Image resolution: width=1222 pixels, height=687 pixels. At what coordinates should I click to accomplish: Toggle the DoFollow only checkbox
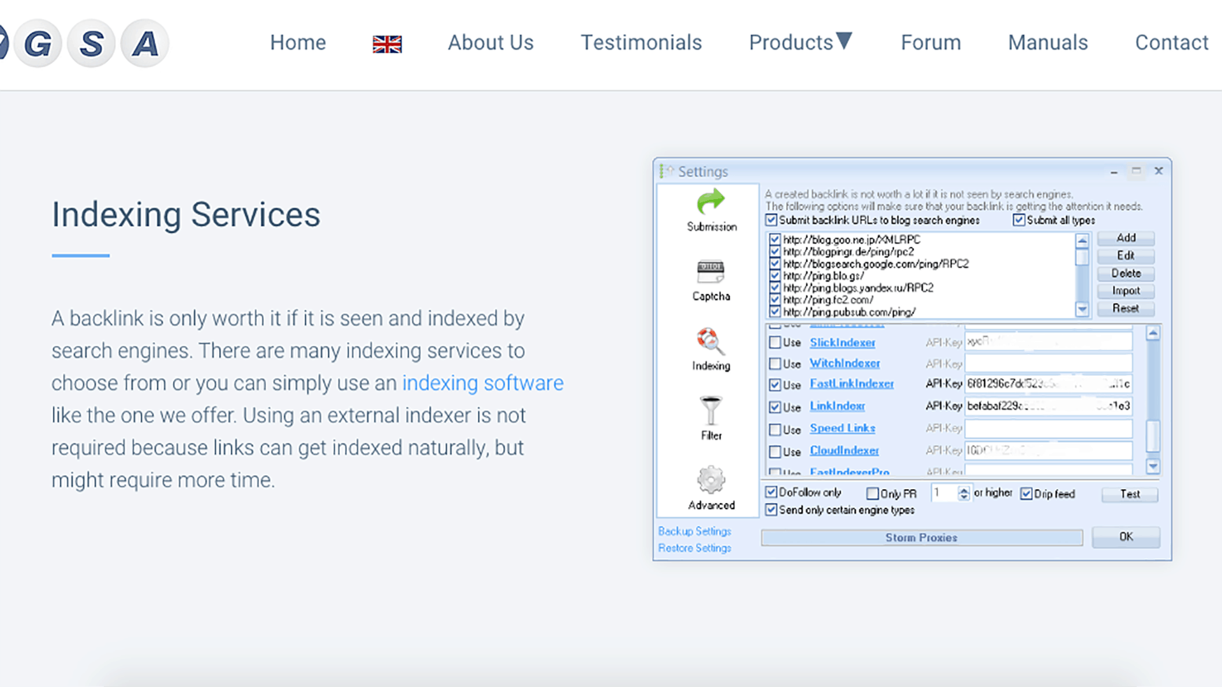point(771,492)
